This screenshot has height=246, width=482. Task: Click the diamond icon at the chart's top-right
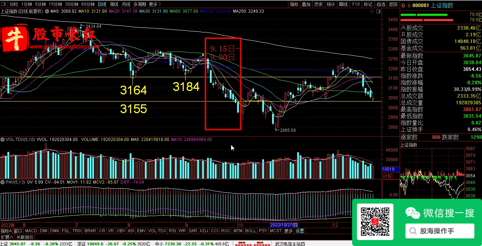click(x=372, y=11)
